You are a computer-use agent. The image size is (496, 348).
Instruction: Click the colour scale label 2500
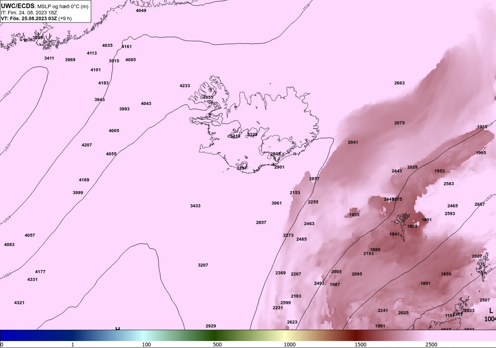[x=431, y=345]
